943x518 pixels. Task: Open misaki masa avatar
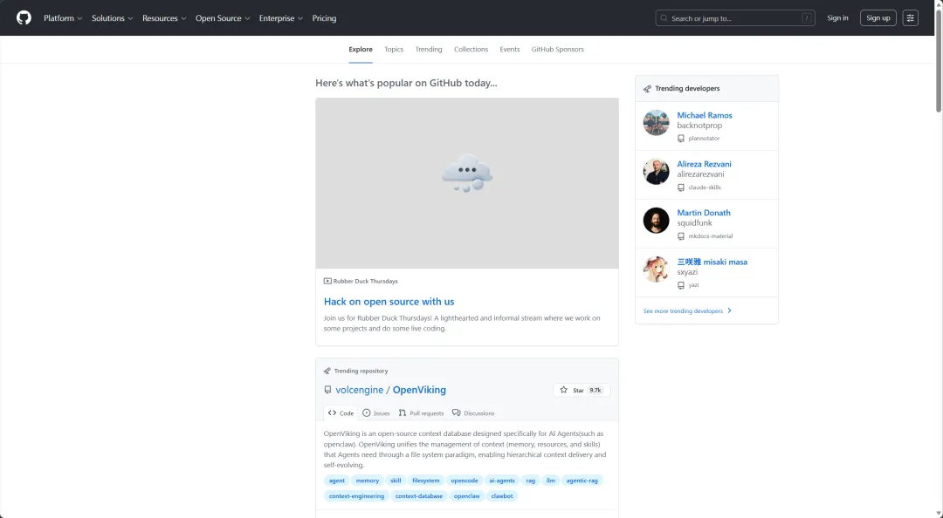[x=656, y=269]
